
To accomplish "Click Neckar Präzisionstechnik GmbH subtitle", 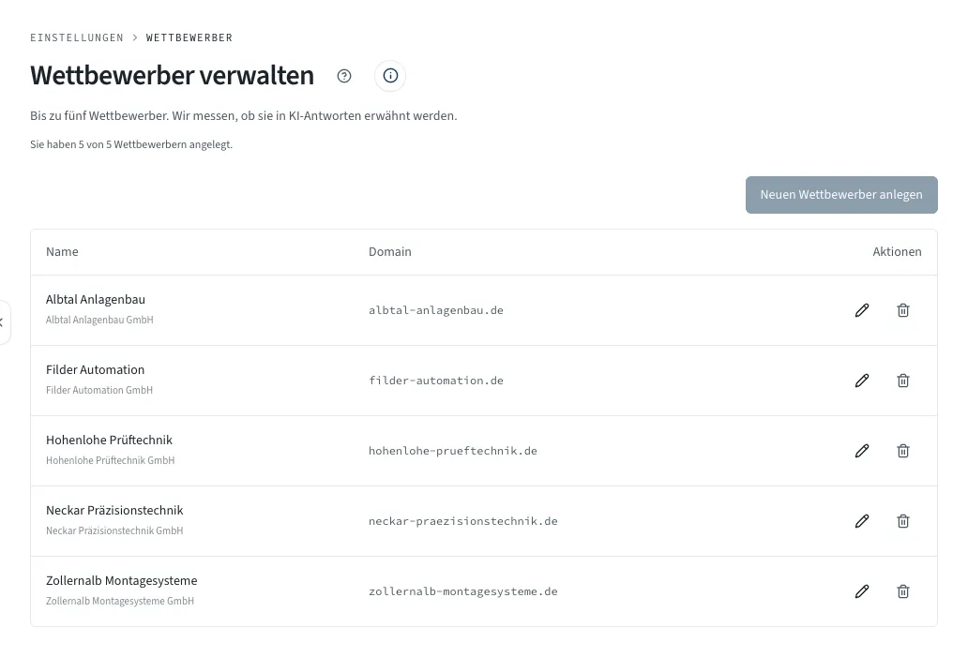I will point(114,531).
